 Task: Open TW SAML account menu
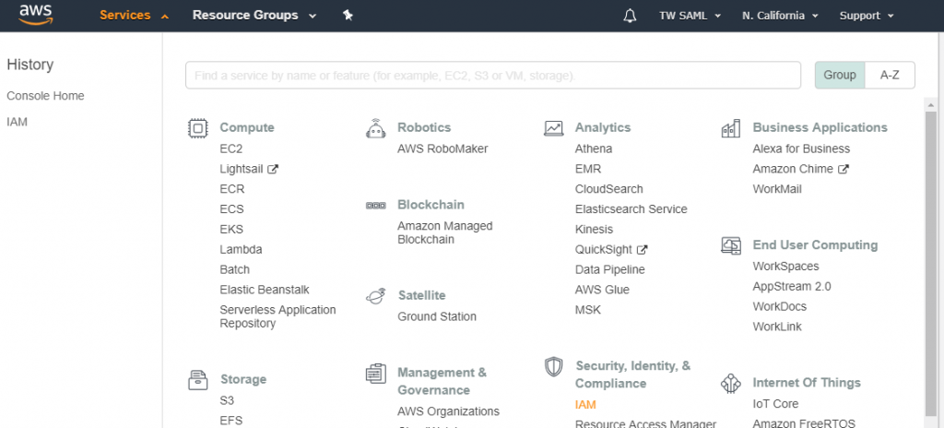[690, 16]
